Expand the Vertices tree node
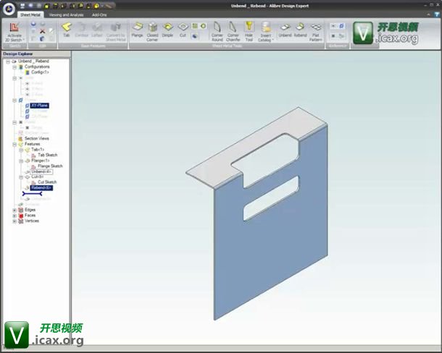Screen dimensions: 442x353 (x=14, y=221)
